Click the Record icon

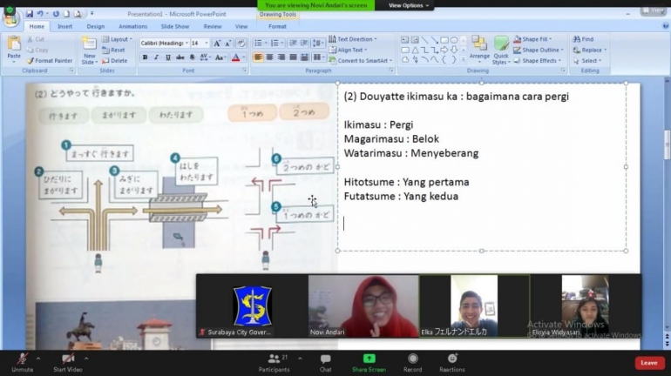point(412,359)
